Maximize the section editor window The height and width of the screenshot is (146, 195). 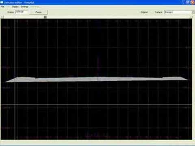click(x=188, y=2)
